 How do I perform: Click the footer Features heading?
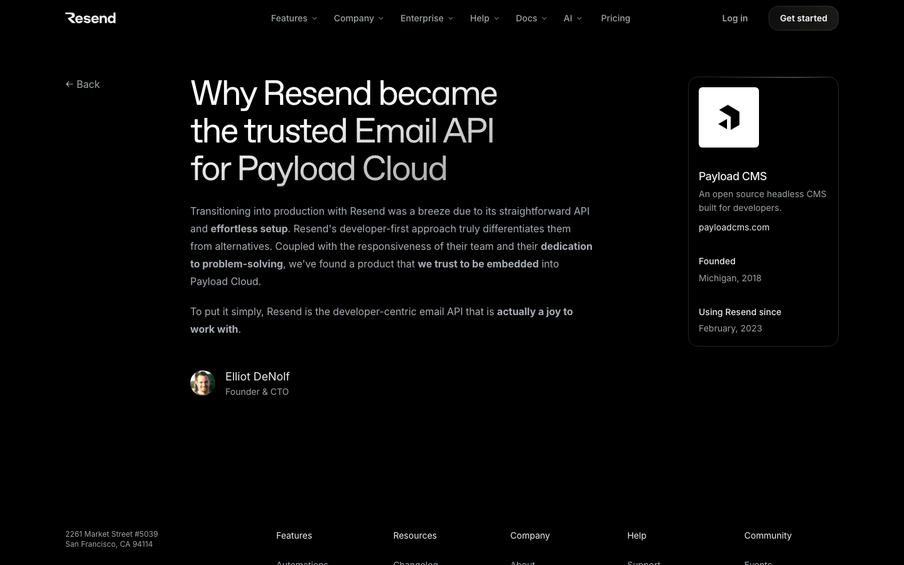tap(294, 535)
